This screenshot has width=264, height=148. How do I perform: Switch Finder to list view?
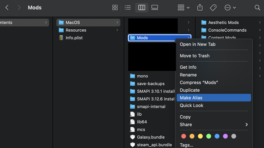(128, 8)
